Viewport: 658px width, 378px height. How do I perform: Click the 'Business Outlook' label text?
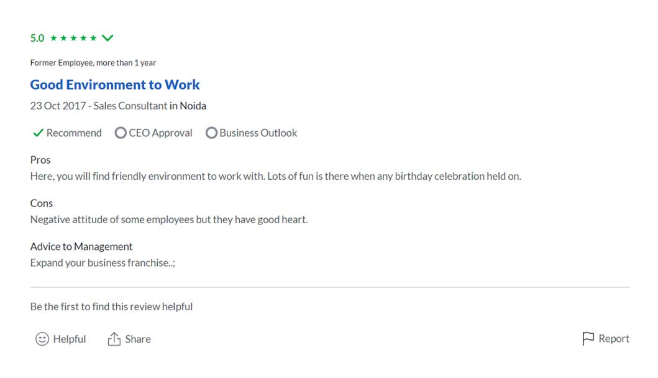(x=258, y=132)
